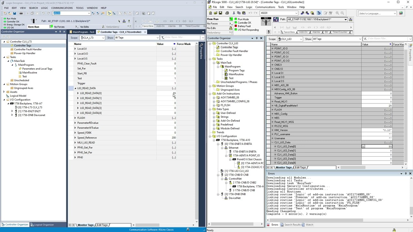Click Enter Name Filter field in Logix Designer
The width and height of the screenshot is (413, 232).
[x=182, y=38]
